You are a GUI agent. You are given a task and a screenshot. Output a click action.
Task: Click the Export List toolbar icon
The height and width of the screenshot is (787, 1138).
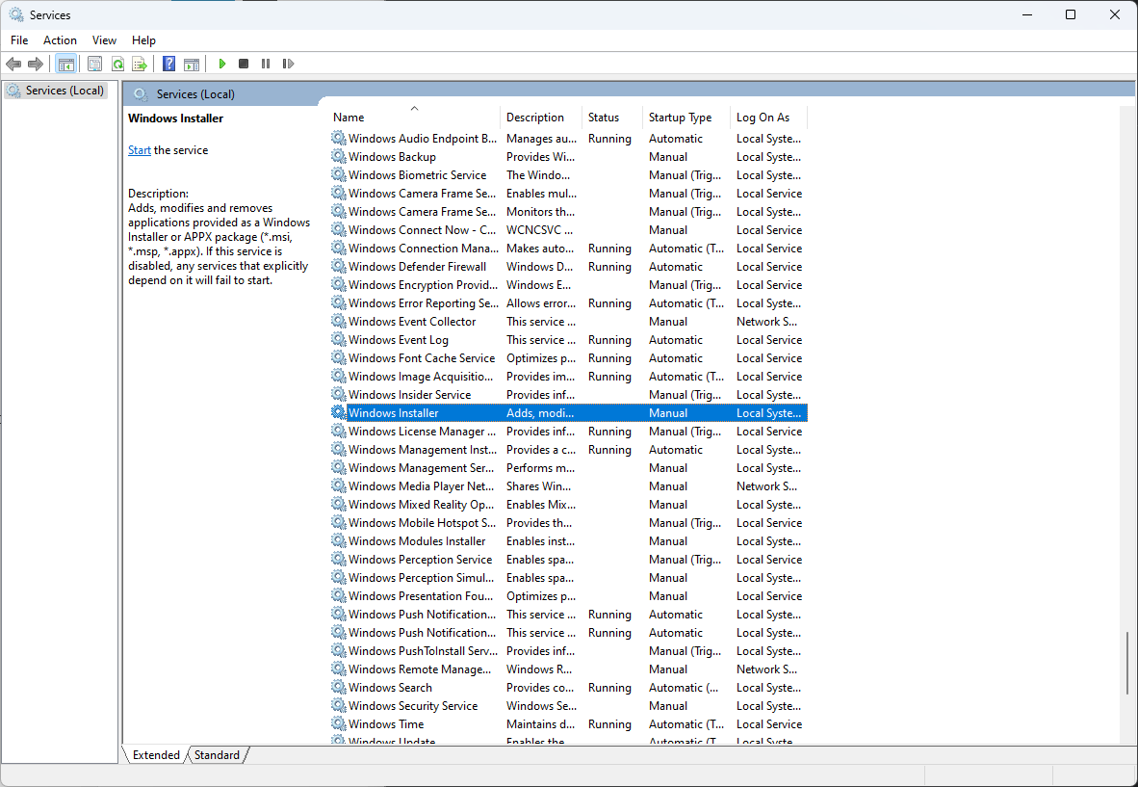coord(141,63)
